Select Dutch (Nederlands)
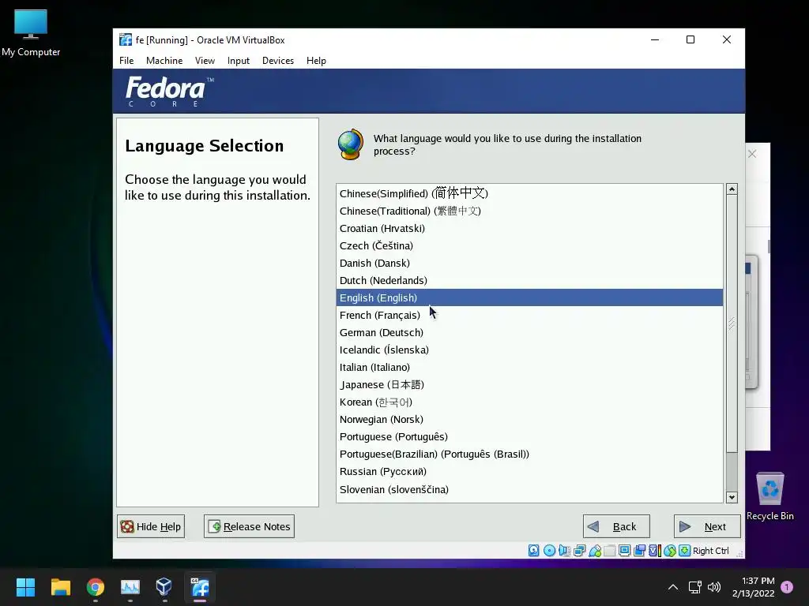The height and width of the screenshot is (606, 809). coord(529,280)
